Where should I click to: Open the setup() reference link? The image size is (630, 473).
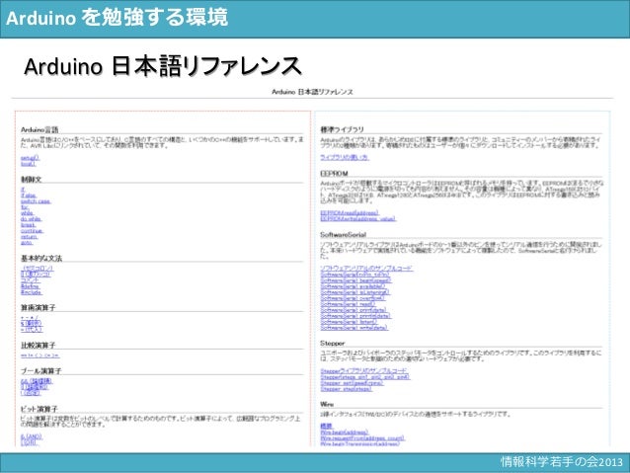(x=31, y=158)
